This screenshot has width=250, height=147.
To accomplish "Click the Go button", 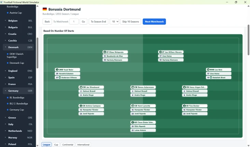I will tap(83, 22).
